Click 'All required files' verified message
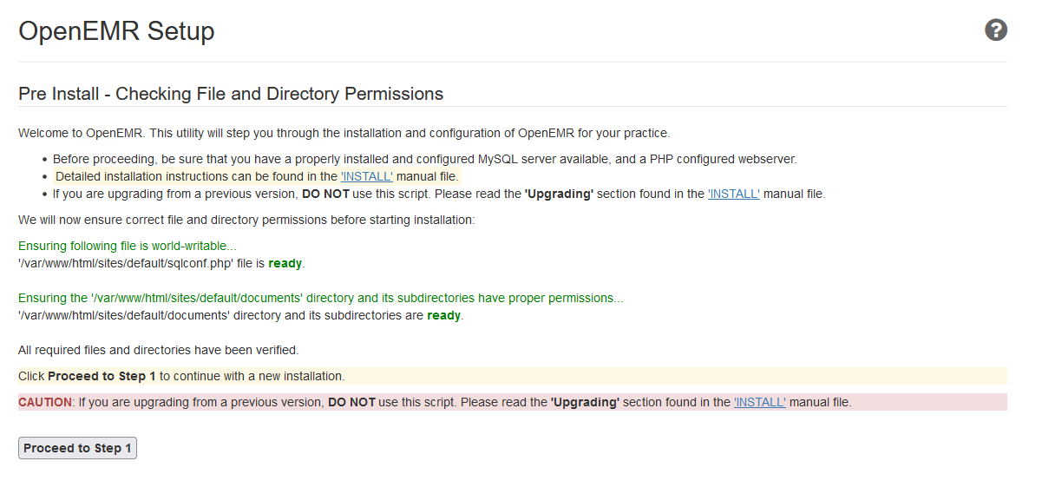This screenshot has height=481, width=1042. (158, 350)
